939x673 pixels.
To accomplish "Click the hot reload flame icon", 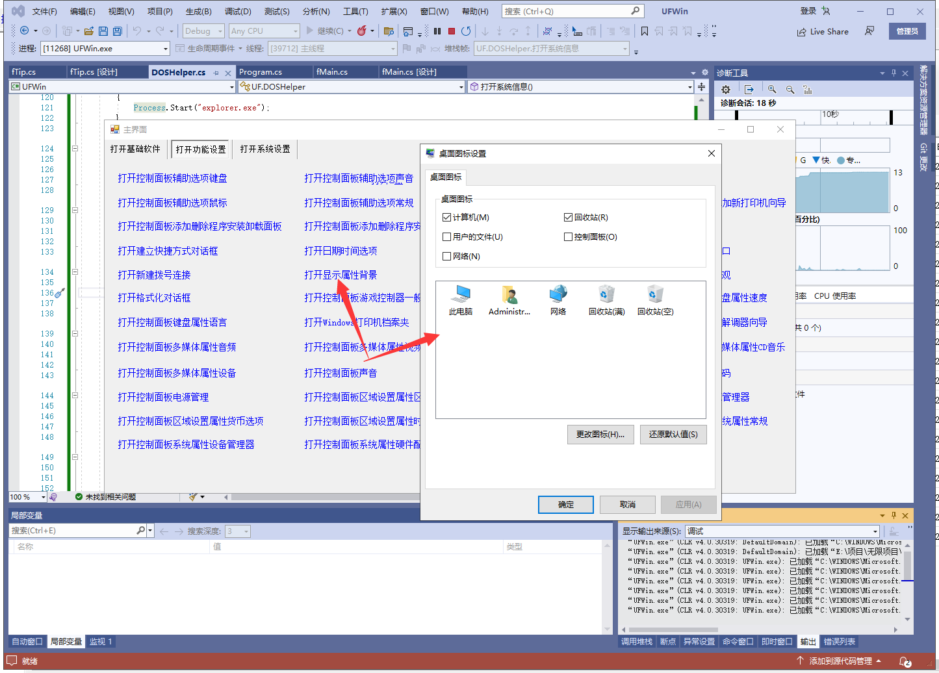I will (x=362, y=31).
